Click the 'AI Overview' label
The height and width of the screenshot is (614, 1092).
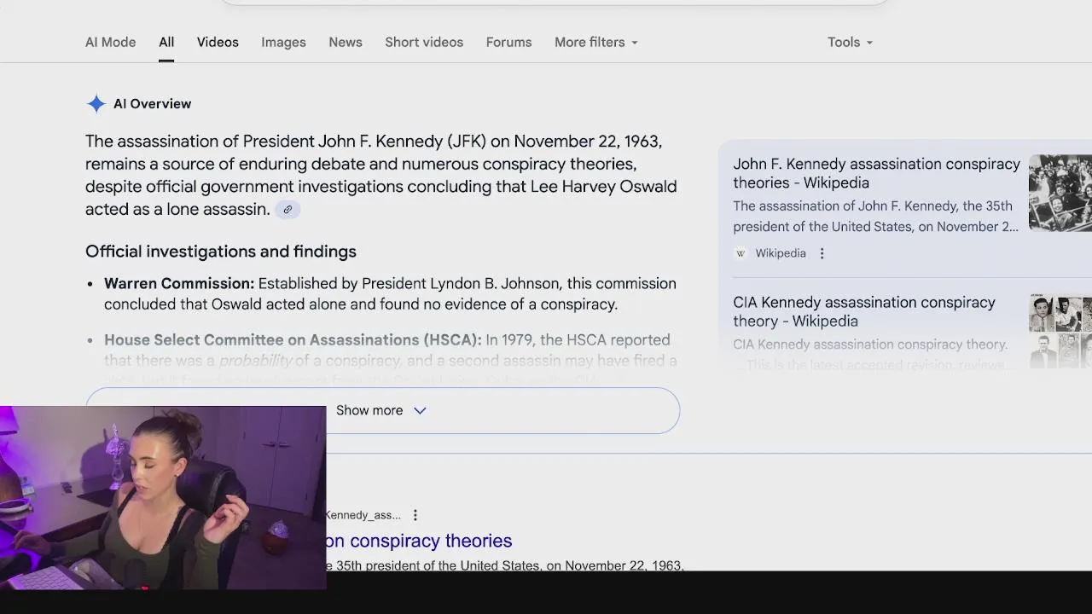point(153,104)
